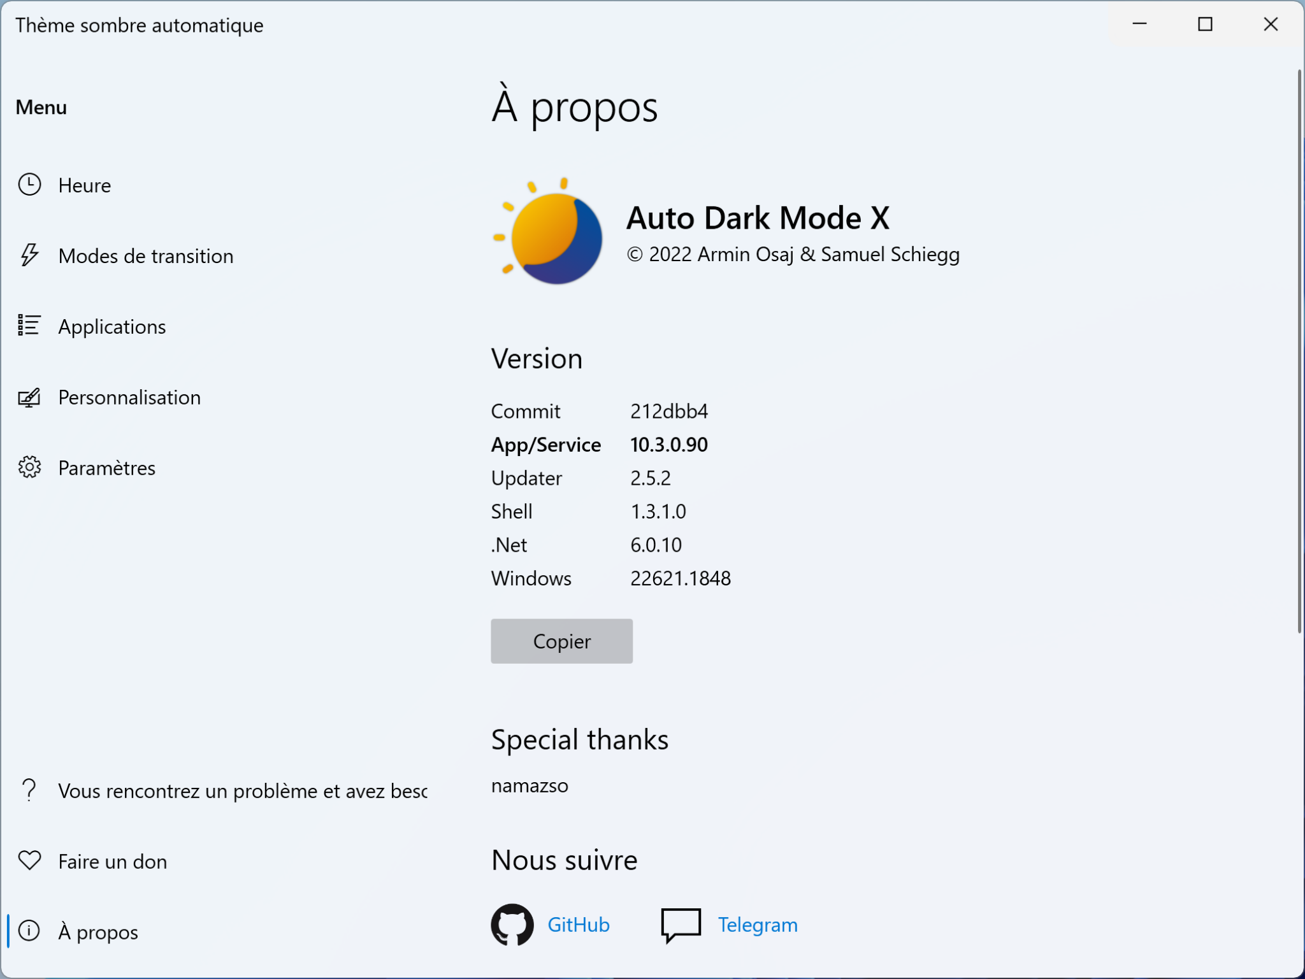
Task: Click the Telegram speech bubble icon
Action: click(x=681, y=925)
